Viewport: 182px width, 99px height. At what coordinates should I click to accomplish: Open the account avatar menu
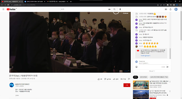coord(176,9)
